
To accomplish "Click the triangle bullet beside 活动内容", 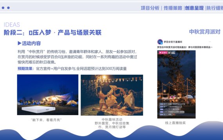I will (20, 43).
